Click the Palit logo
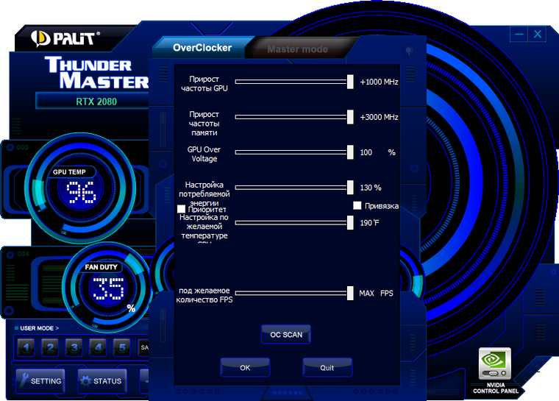 (x=65, y=38)
